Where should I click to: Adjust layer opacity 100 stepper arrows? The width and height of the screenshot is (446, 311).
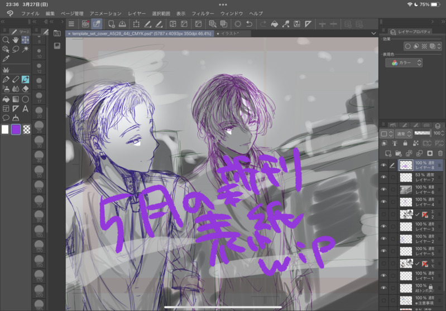(x=443, y=133)
